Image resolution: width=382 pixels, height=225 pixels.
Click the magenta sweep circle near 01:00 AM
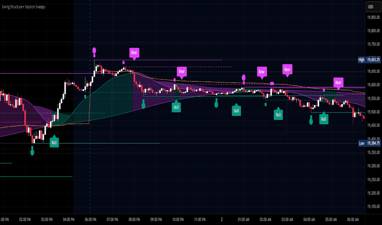[x=243, y=78]
